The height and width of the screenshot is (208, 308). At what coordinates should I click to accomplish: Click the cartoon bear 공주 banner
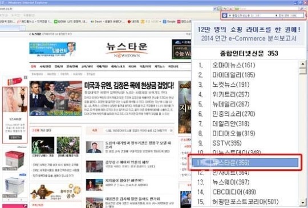point(56,191)
